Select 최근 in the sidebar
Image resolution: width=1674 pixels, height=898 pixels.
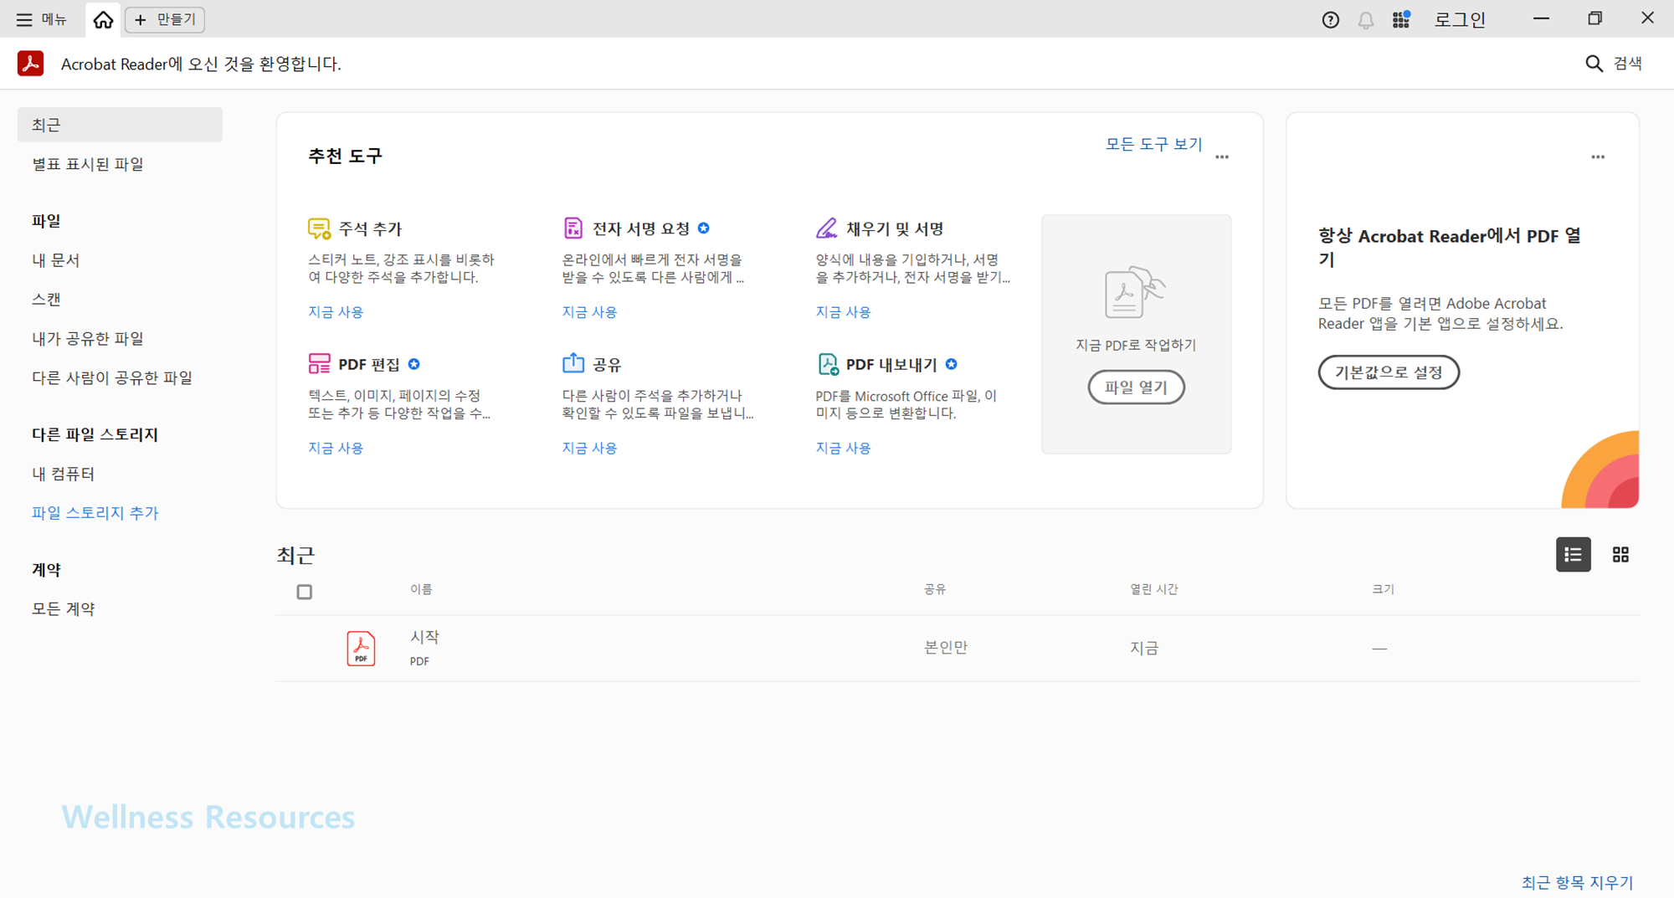click(x=120, y=125)
